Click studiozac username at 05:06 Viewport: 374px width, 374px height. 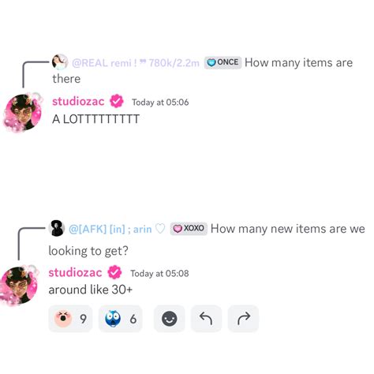(78, 102)
